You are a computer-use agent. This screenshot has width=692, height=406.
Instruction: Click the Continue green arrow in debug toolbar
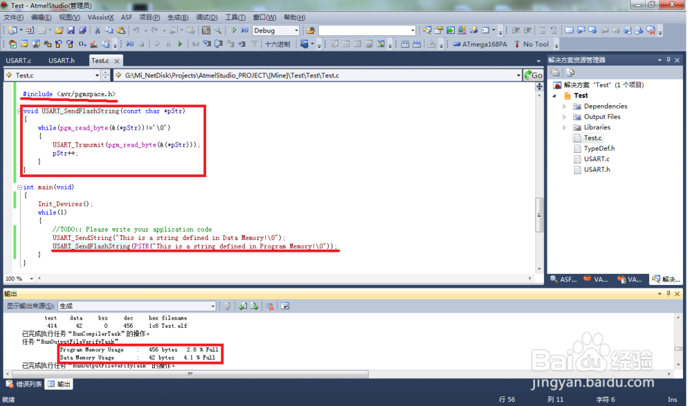180,44
